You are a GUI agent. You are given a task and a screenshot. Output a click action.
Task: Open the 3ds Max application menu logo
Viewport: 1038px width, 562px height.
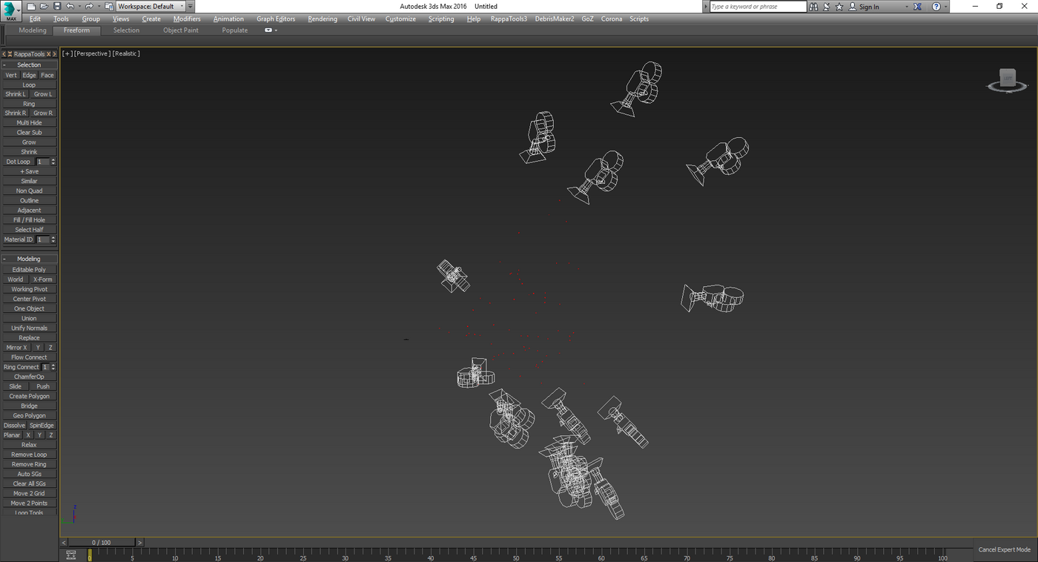pos(10,11)
